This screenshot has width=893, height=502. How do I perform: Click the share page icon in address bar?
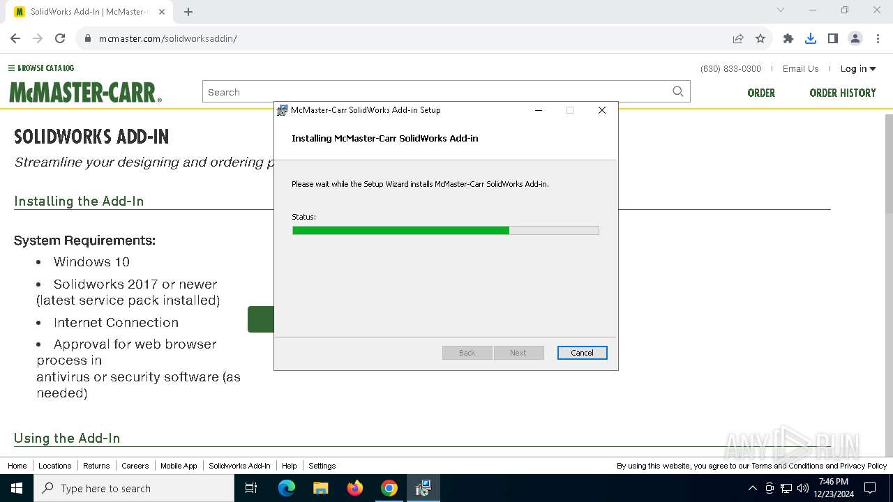[738, 39]
